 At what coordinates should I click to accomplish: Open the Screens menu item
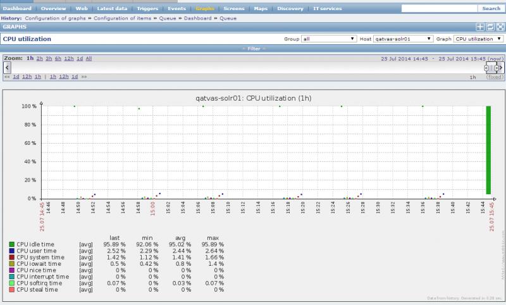click(x=234, y=8)
